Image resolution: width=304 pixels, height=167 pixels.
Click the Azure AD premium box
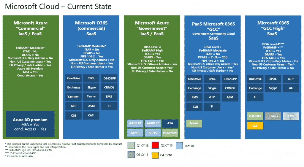(30, 124)
